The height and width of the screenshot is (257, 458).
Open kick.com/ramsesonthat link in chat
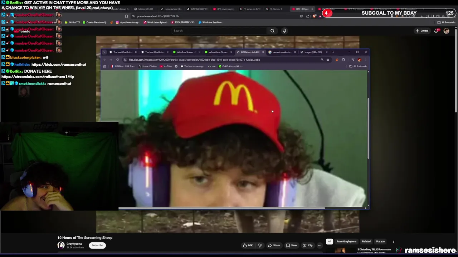click(59, 65)
